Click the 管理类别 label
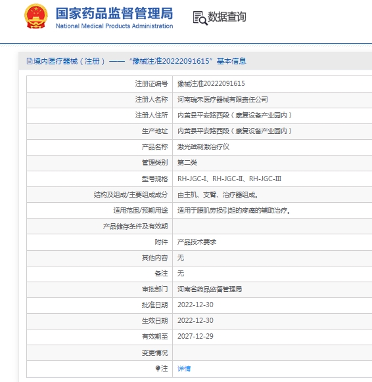Viewport: 372px width, 382px height. click(154, 163)
